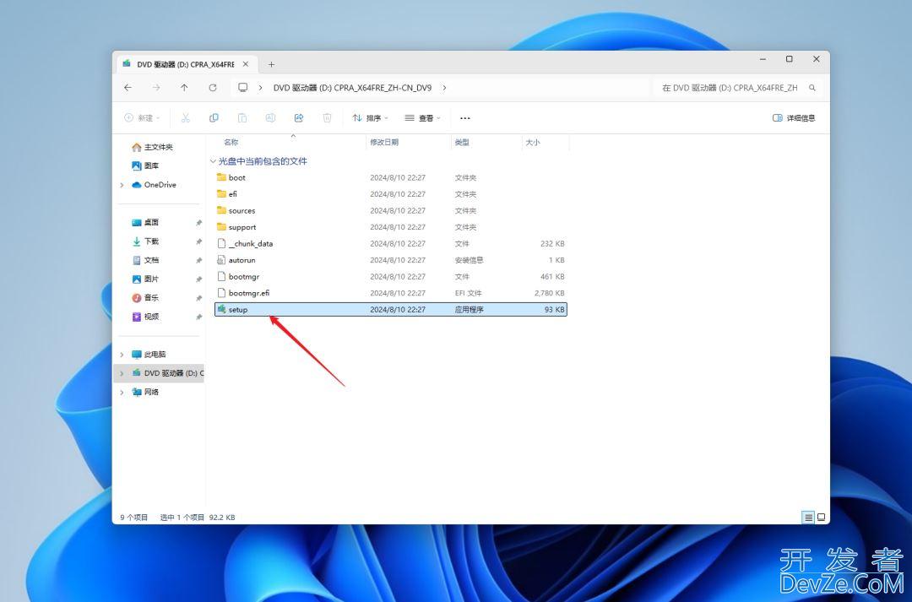Click the refresh button in navigation bar
912x602 pixels.
click(213, 88)
